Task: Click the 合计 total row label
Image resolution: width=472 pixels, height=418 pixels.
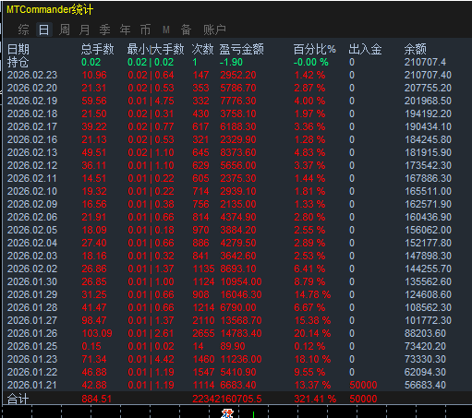Action: tap(18, 399)
